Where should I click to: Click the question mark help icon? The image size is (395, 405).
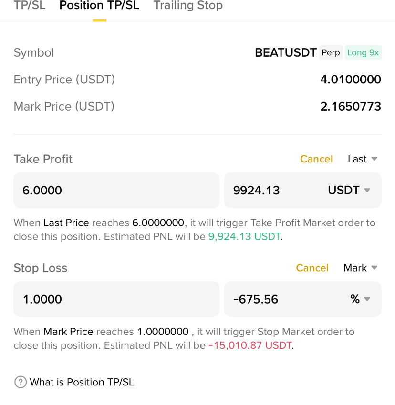tap(21, 382)
